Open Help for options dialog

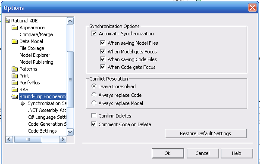click(x=237, y=153)
